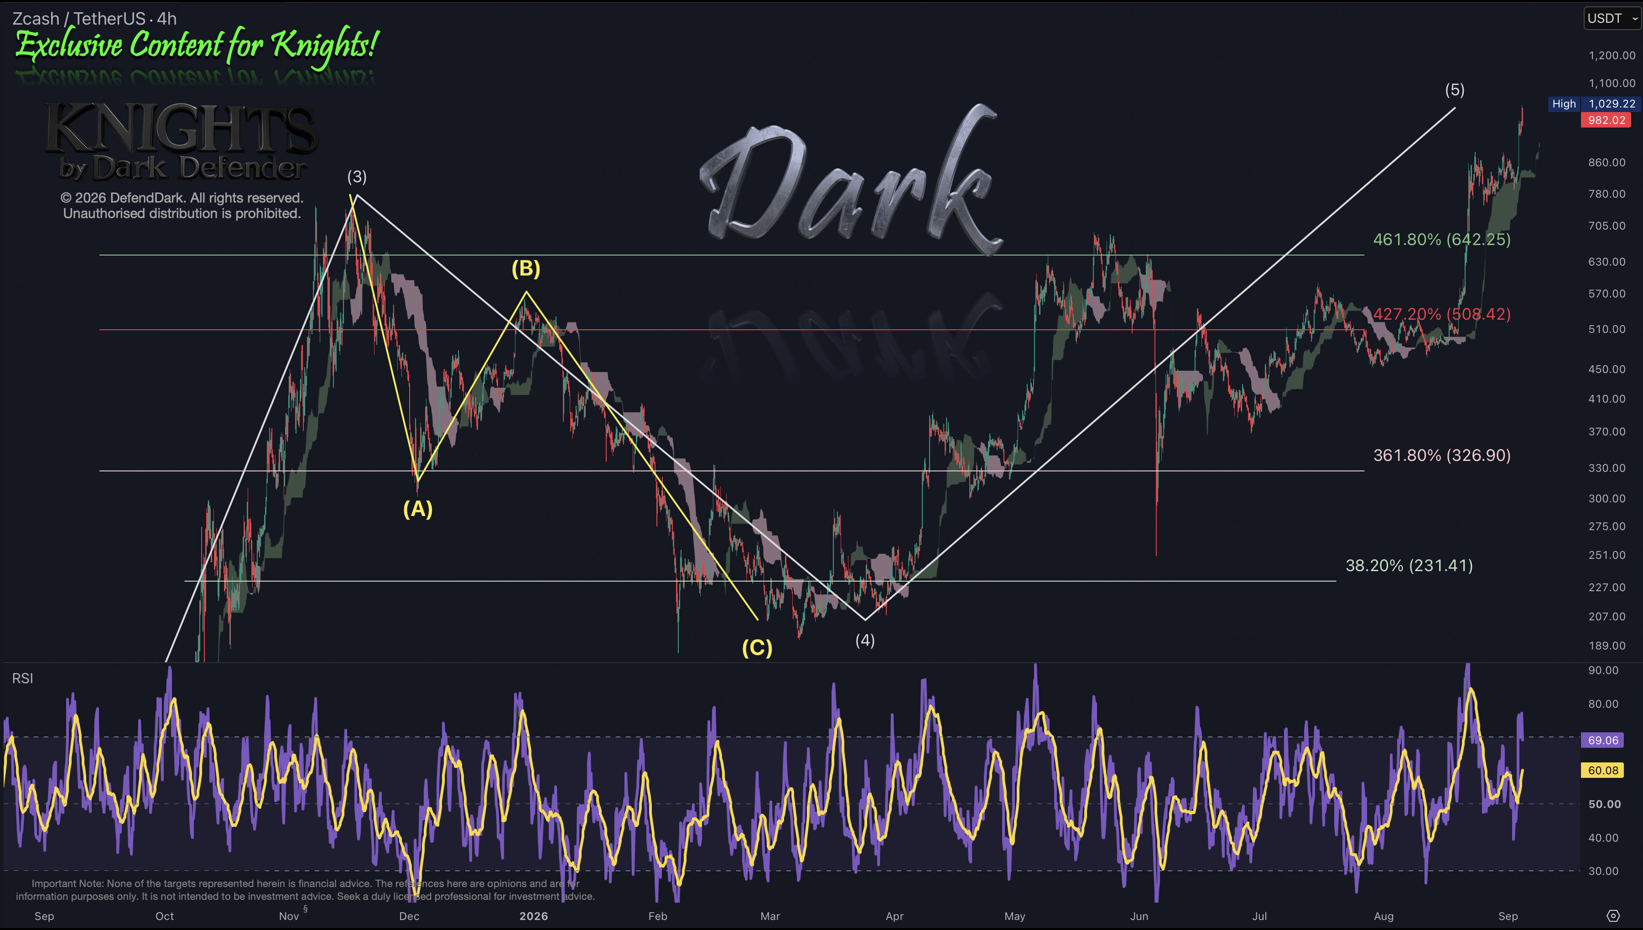This screenshot has height=930, width=1643.
Task: Click the Nov label on time axis
Action: coord(289,916)
